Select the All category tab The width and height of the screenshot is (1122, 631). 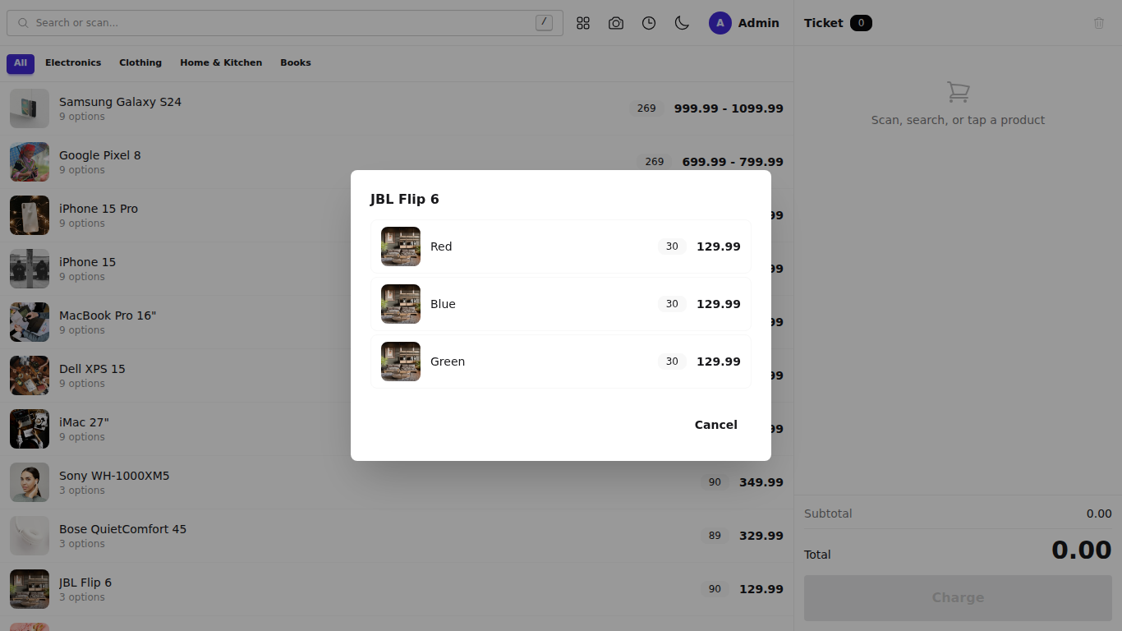(x=21, y=63)
